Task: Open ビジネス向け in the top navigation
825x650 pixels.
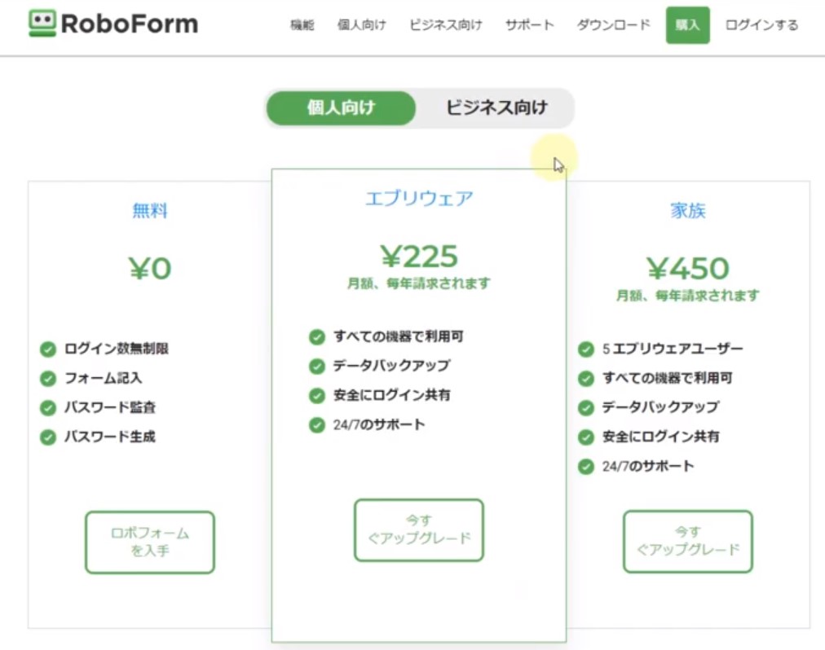Action: [446, 24]
